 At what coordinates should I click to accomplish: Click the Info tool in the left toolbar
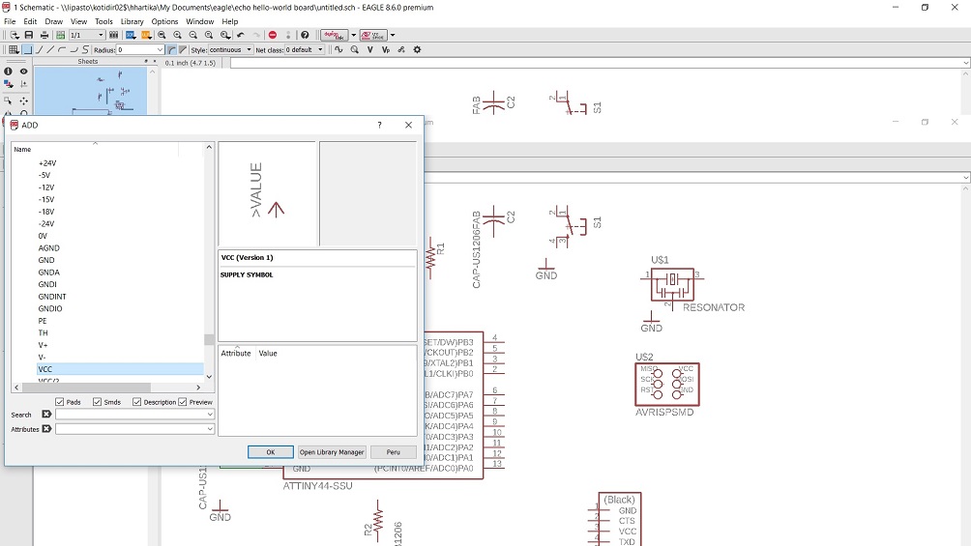click(x=8, y=72)
